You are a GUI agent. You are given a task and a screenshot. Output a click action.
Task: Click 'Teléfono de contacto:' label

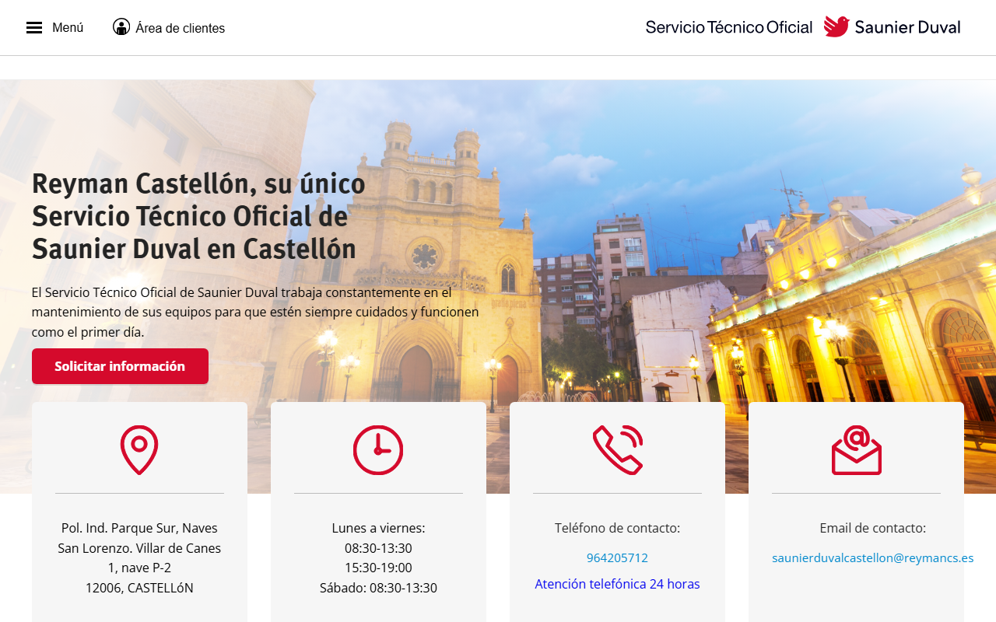click(617, 528)
